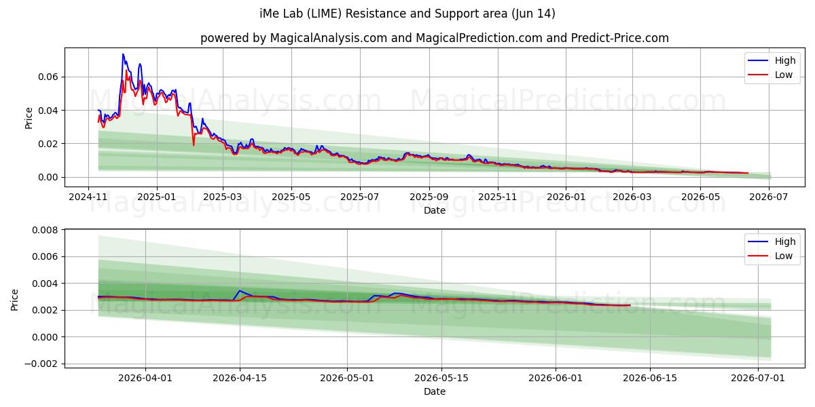Click the '2025-01' tick label

click(157, 197)
